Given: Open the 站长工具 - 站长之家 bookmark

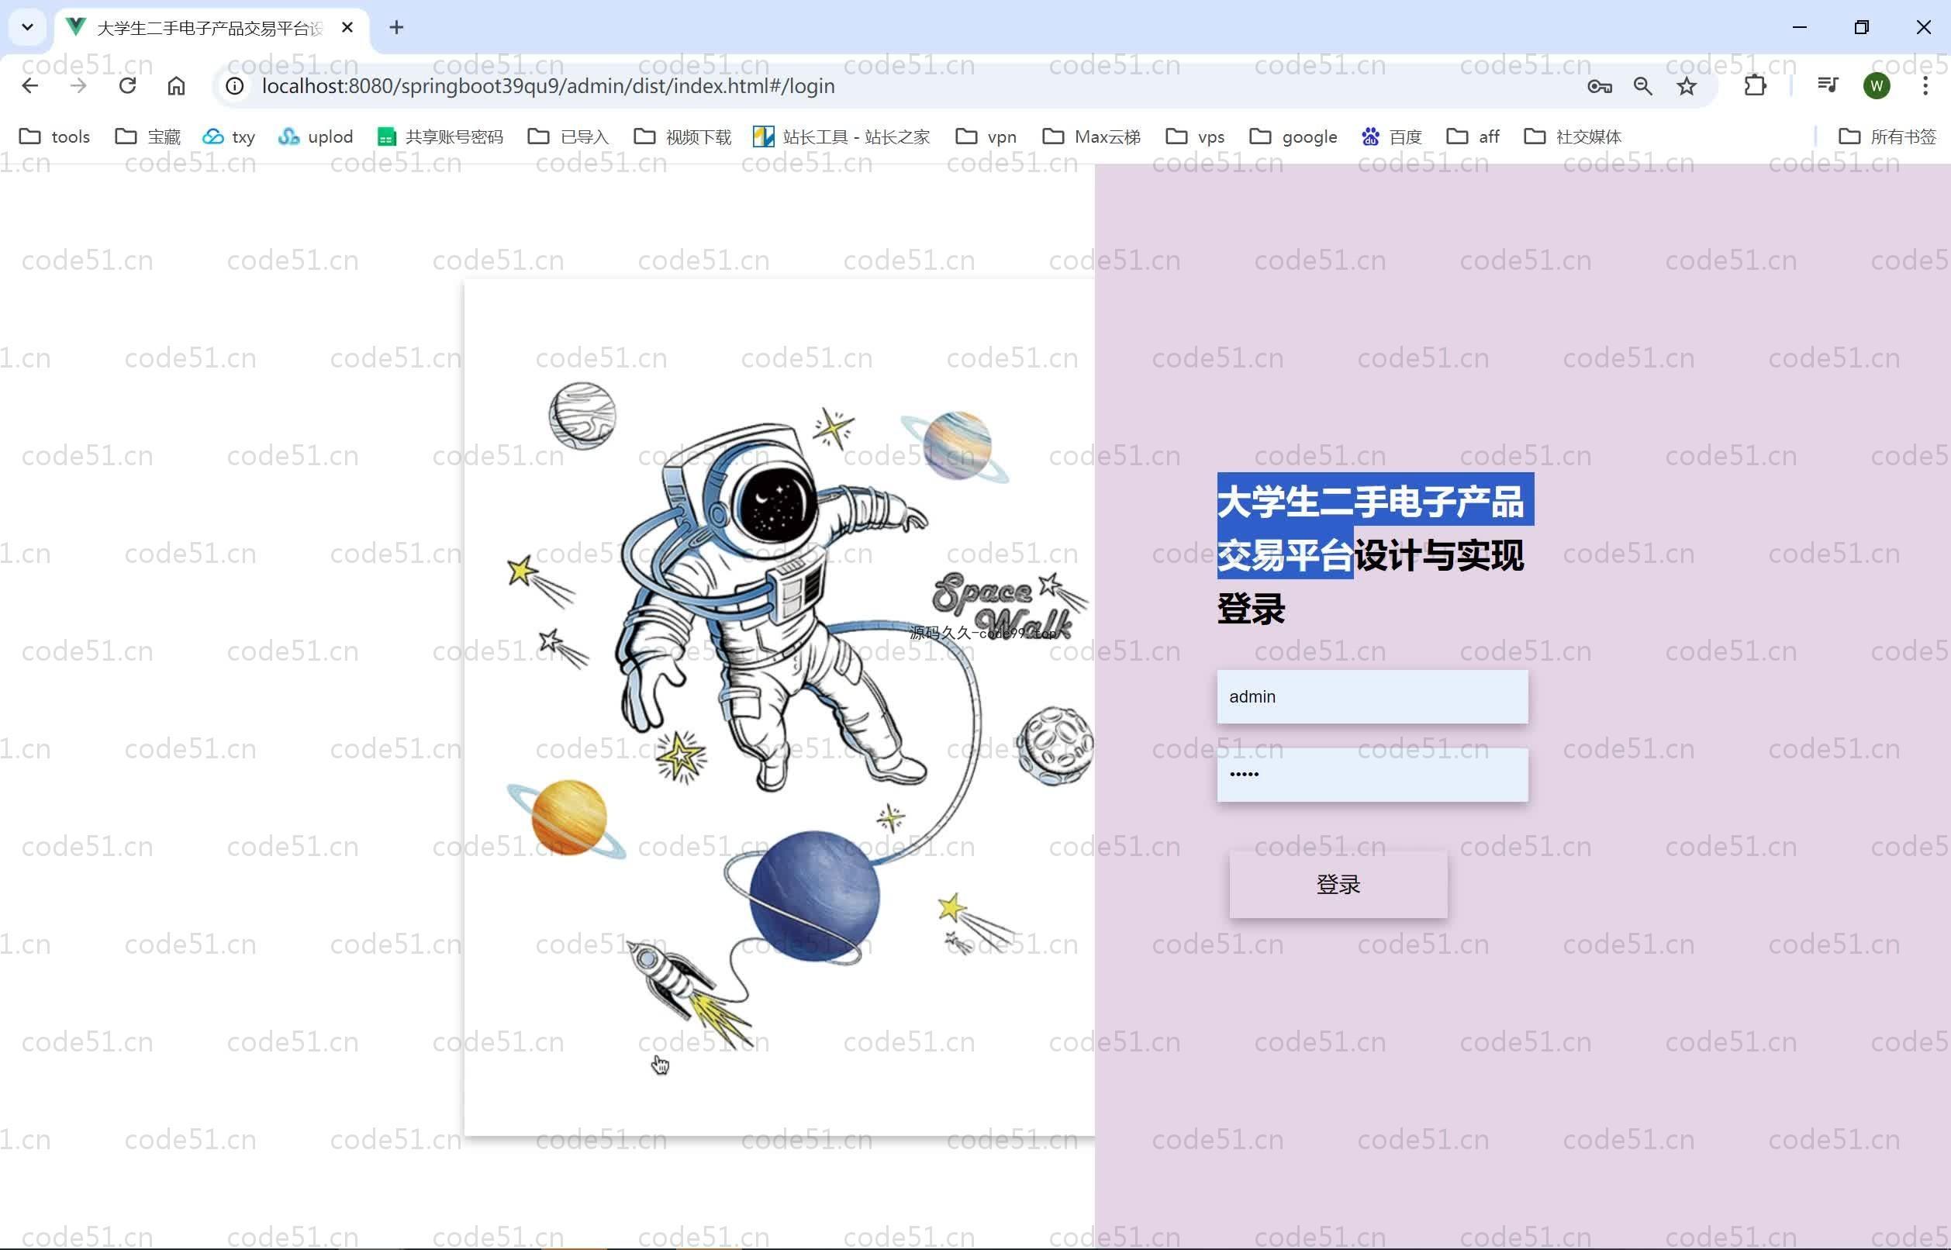Looking at the screenshot, I should click(841, 136).
